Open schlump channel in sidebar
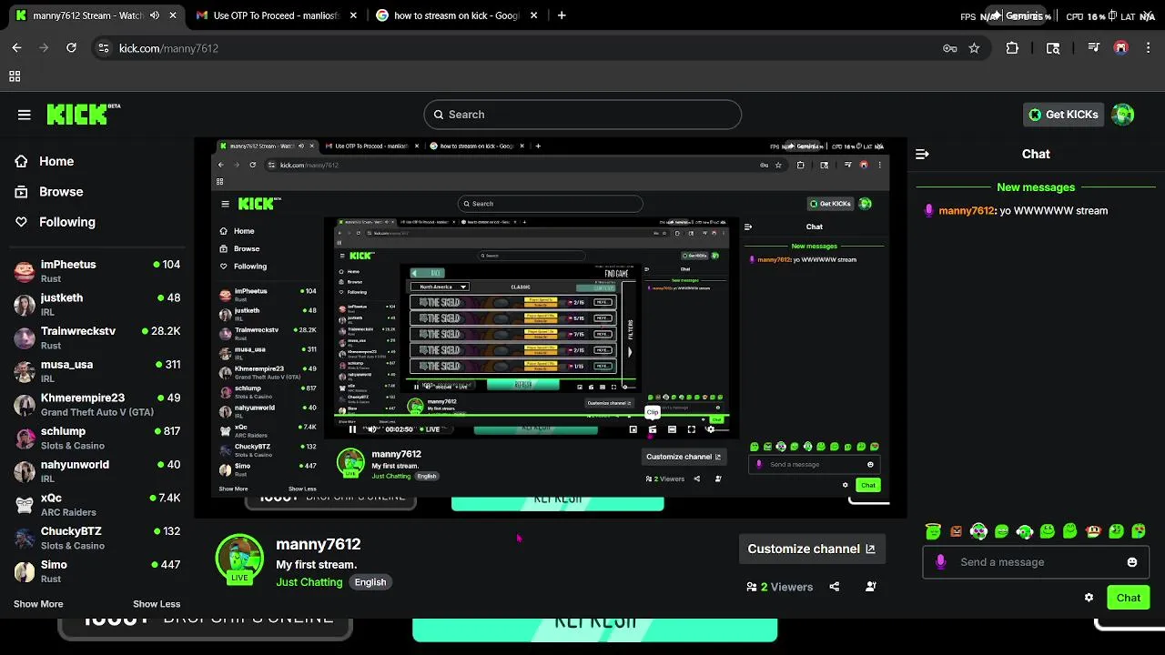 96,438
